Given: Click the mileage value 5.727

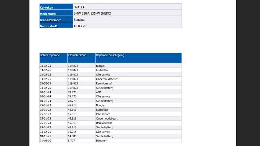Looking at the screenshot, I should coord(71,141).
